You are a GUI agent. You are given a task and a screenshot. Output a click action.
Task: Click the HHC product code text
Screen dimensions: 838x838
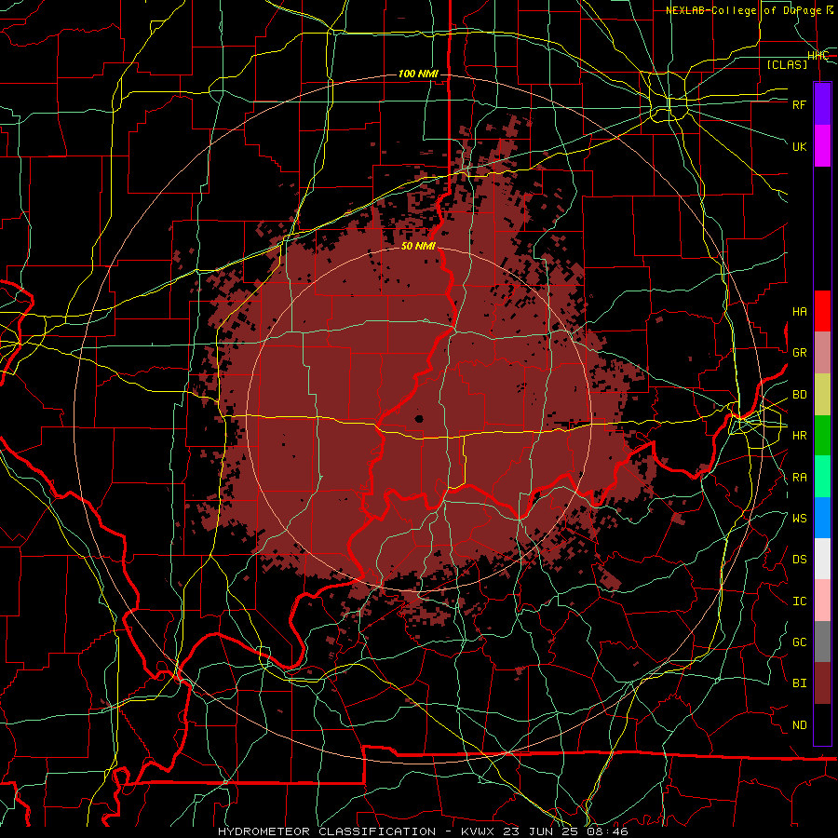click(x=818, y=56)
